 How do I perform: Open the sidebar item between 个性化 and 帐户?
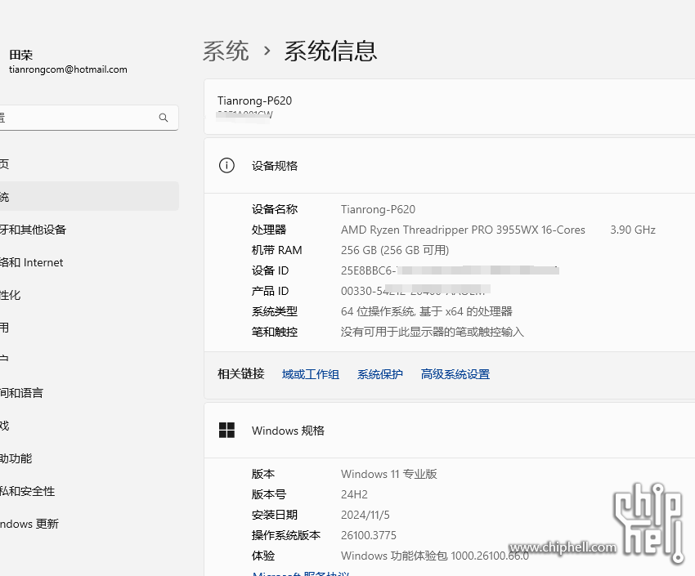coord(4,328)
